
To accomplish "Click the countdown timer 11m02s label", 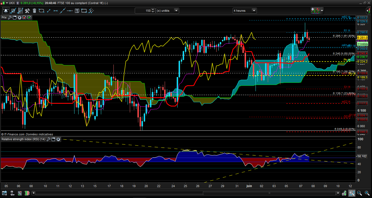I will pyautogui.click(x=362, y=44).
